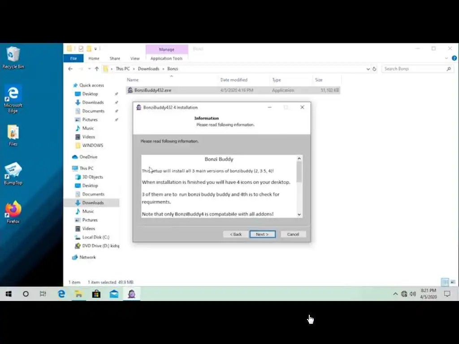Click Next in Bonzi installer

[x=262, y=234]
